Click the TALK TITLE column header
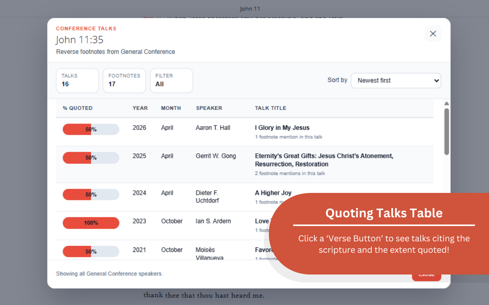The width and height of the screenshot is (489, 305). click(x=270, y=108)
